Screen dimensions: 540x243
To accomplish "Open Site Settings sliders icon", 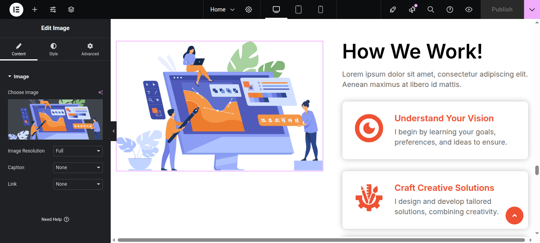I will [x=53, y=9].
